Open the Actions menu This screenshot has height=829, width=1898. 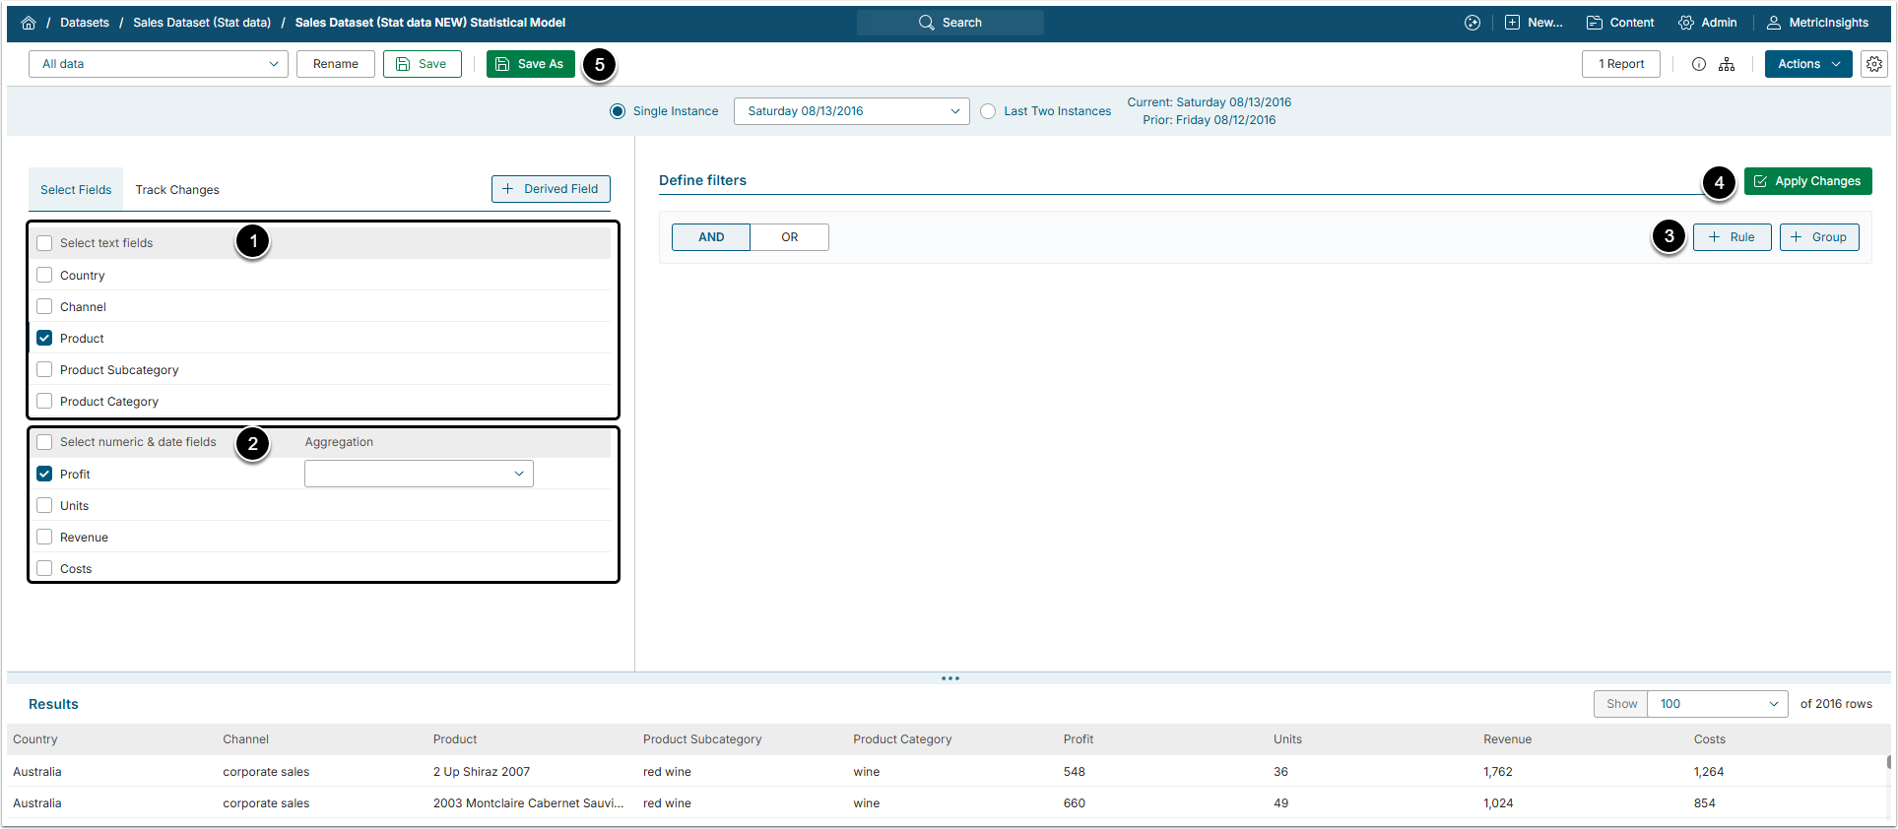(1807, 64)
